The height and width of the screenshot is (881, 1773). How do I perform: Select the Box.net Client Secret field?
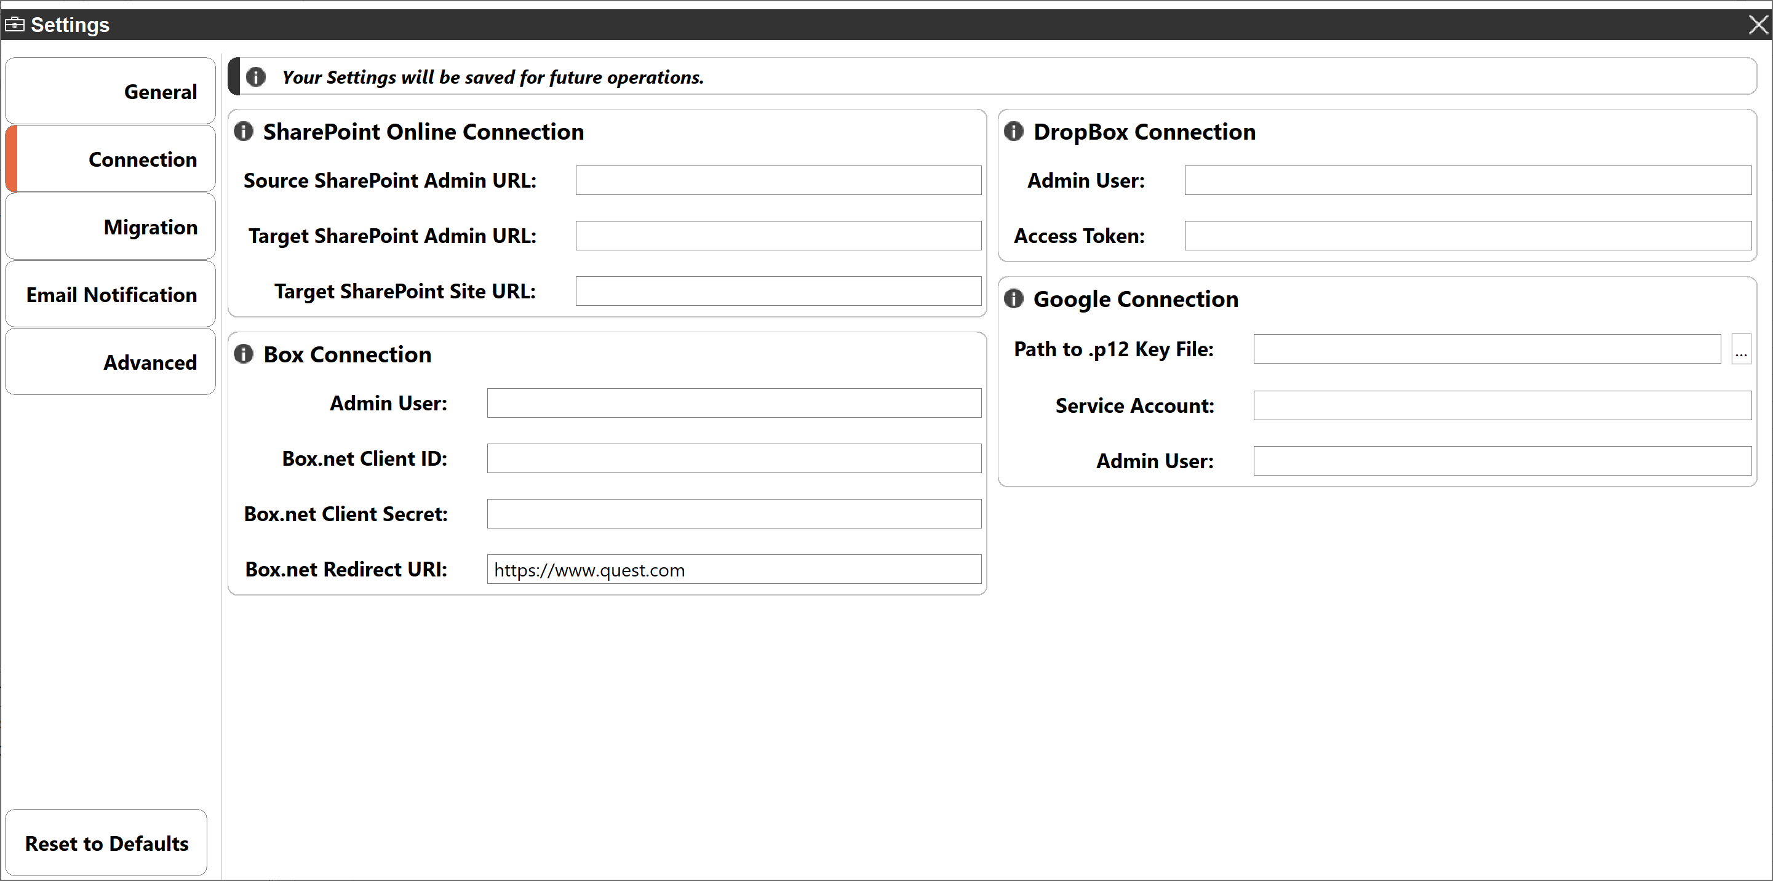click(734, 514)
